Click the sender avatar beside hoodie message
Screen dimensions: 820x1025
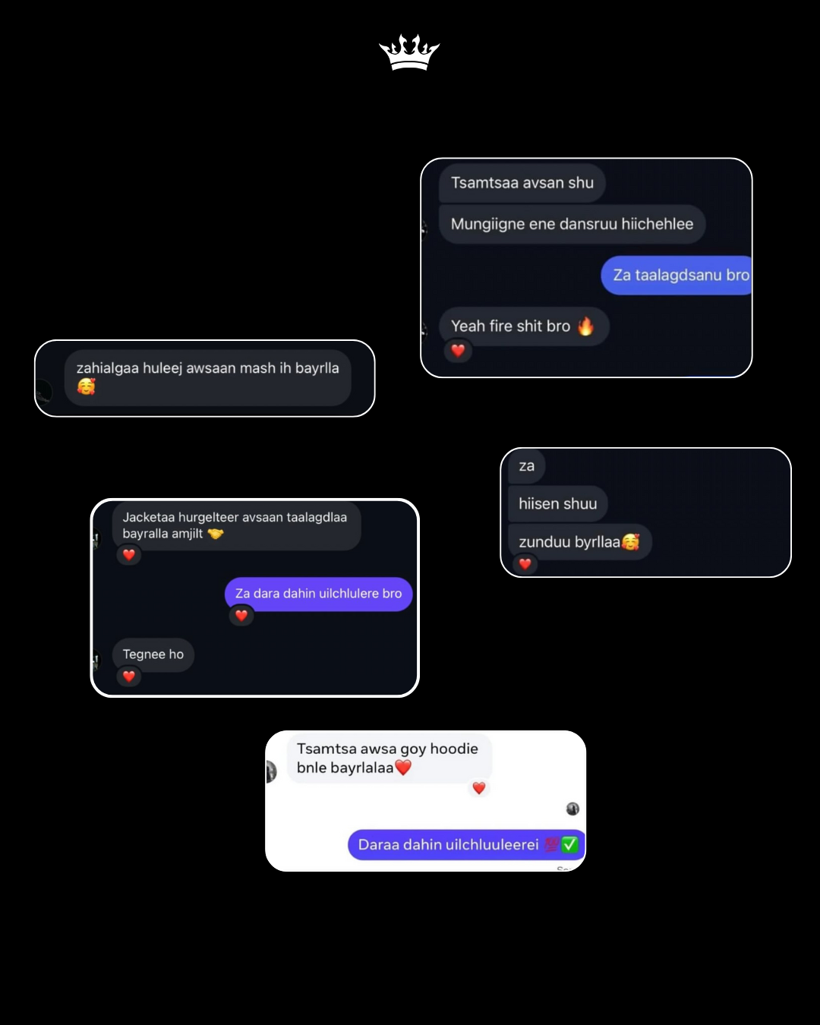click(x=271, y=771)
